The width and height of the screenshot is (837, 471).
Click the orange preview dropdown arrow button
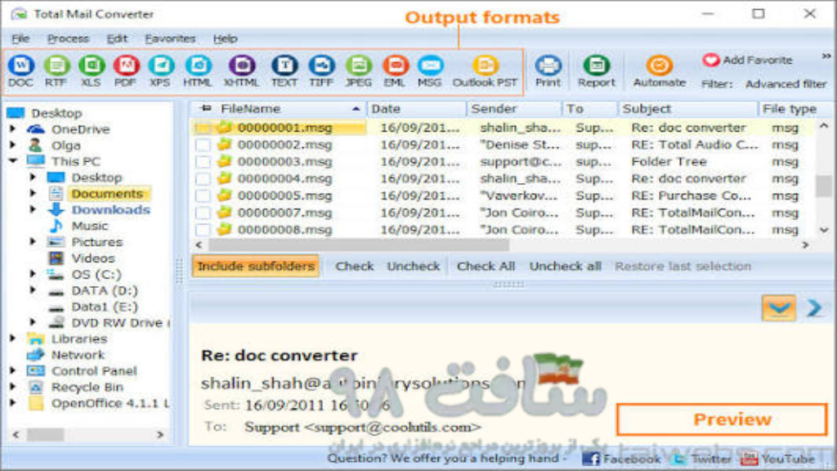pyautogui.click(x=779, y=308)
